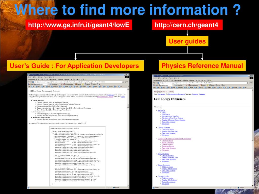
Task: Click the blocked popups counter in the Low Energy Extensions window
Action: 193,85
